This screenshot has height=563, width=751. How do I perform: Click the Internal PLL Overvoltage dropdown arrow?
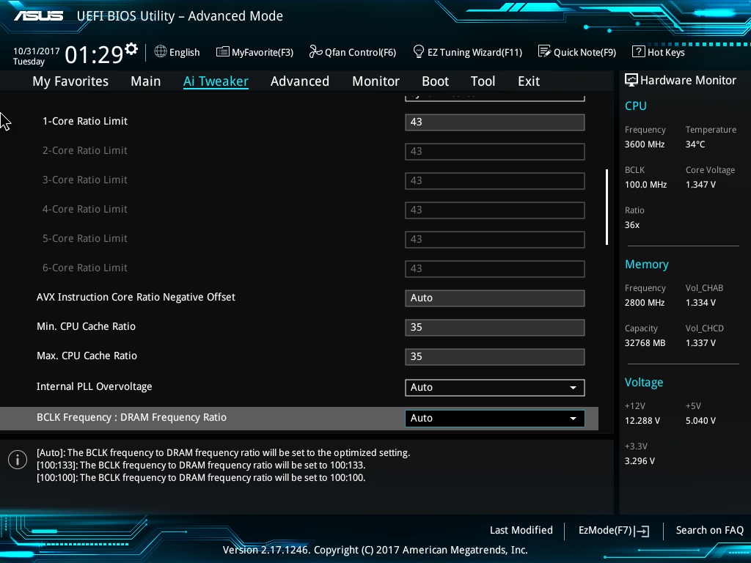pos(573,387)
